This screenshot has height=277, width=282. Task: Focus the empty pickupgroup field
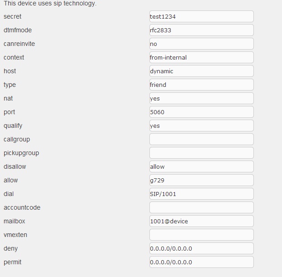pos(201,153)
